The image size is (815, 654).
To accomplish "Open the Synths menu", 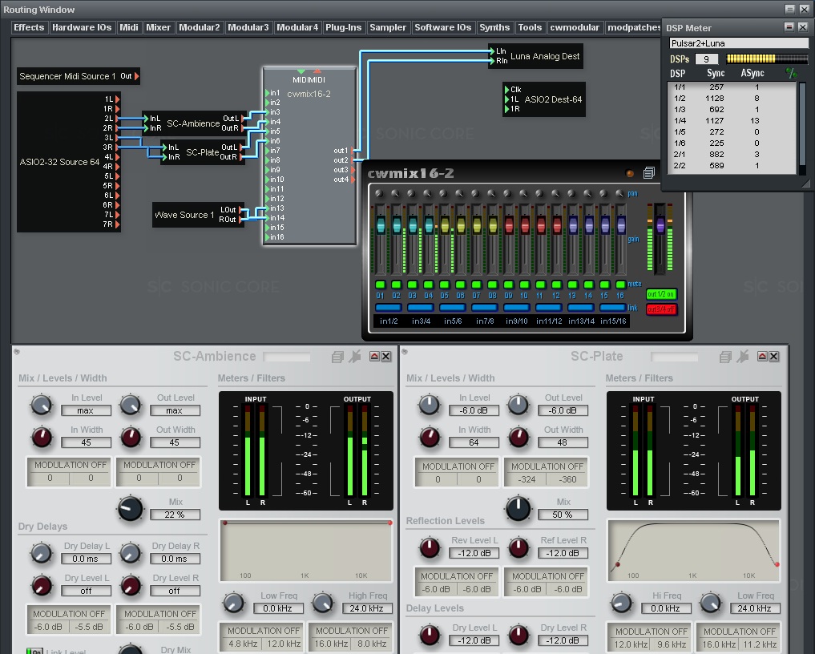I will [494, 27].
